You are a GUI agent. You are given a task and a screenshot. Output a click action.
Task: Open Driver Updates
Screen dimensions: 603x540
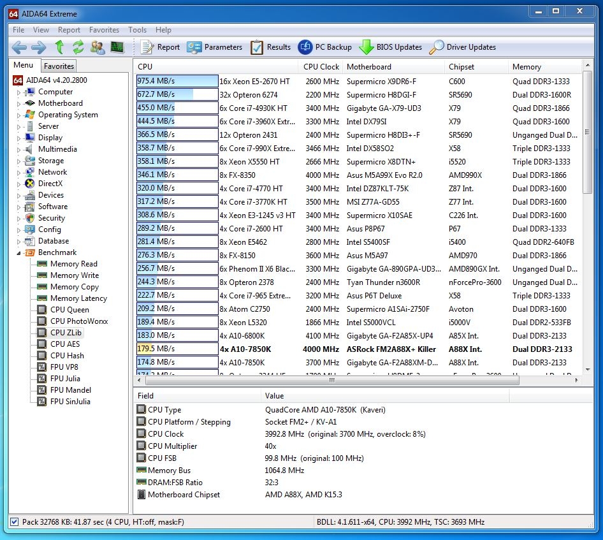(x=463, y=47)
